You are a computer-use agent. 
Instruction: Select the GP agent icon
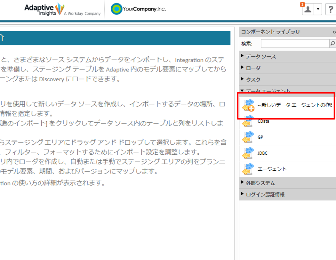point(248,137)
